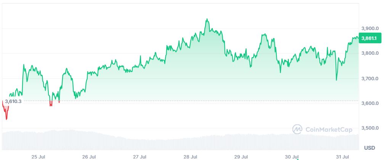387x160 pixels.
Task: Click the 31 Jul date label
Action: (343, 157)
